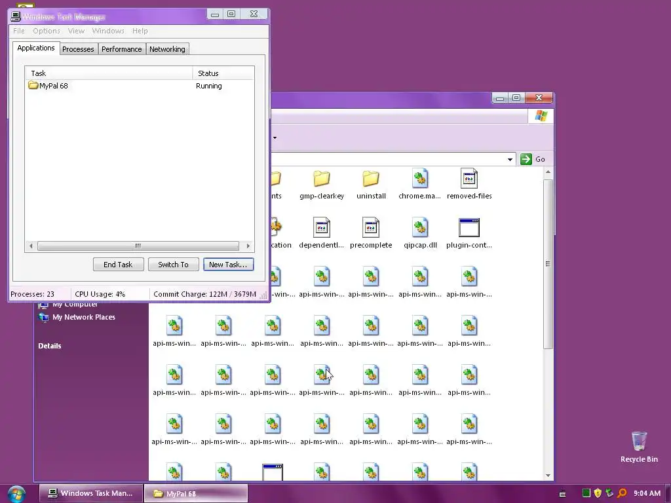The width and height of the screenshot is (671, 503).
Task: Click the task list's right scroll arrow
Action: coord(248,246)
